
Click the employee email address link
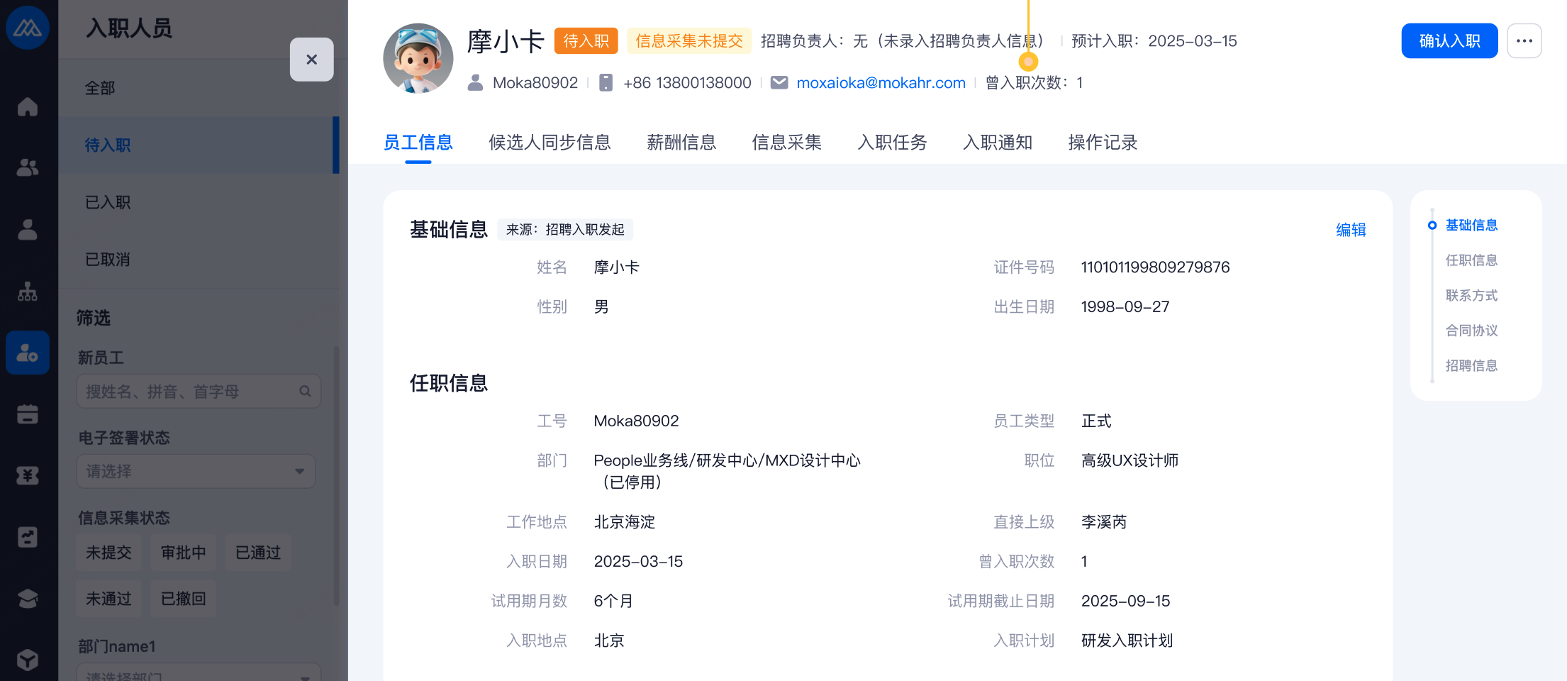pos(881,83)
